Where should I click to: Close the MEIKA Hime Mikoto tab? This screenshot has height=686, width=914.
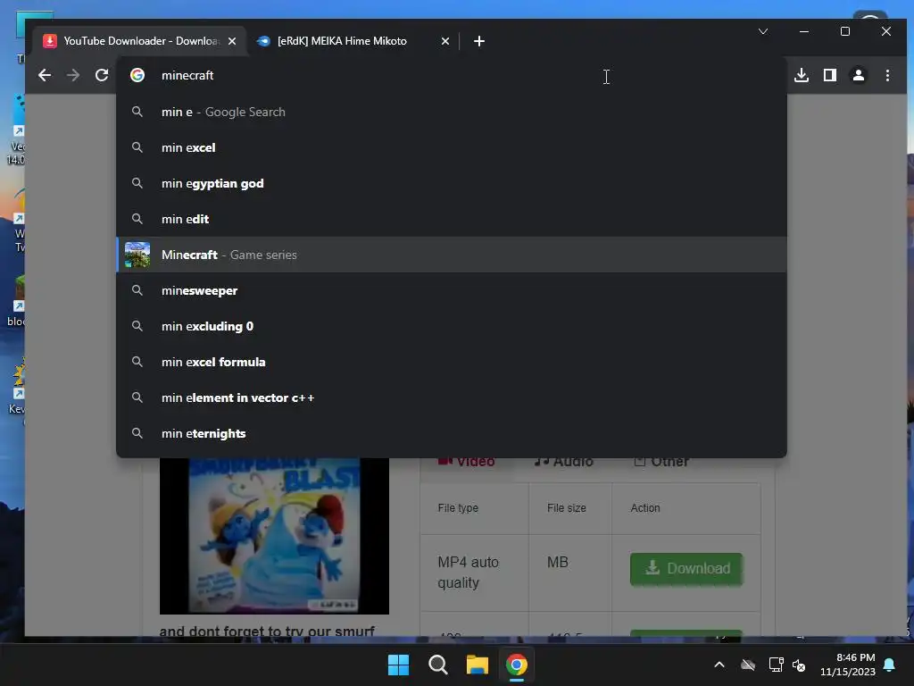[445, 41]
